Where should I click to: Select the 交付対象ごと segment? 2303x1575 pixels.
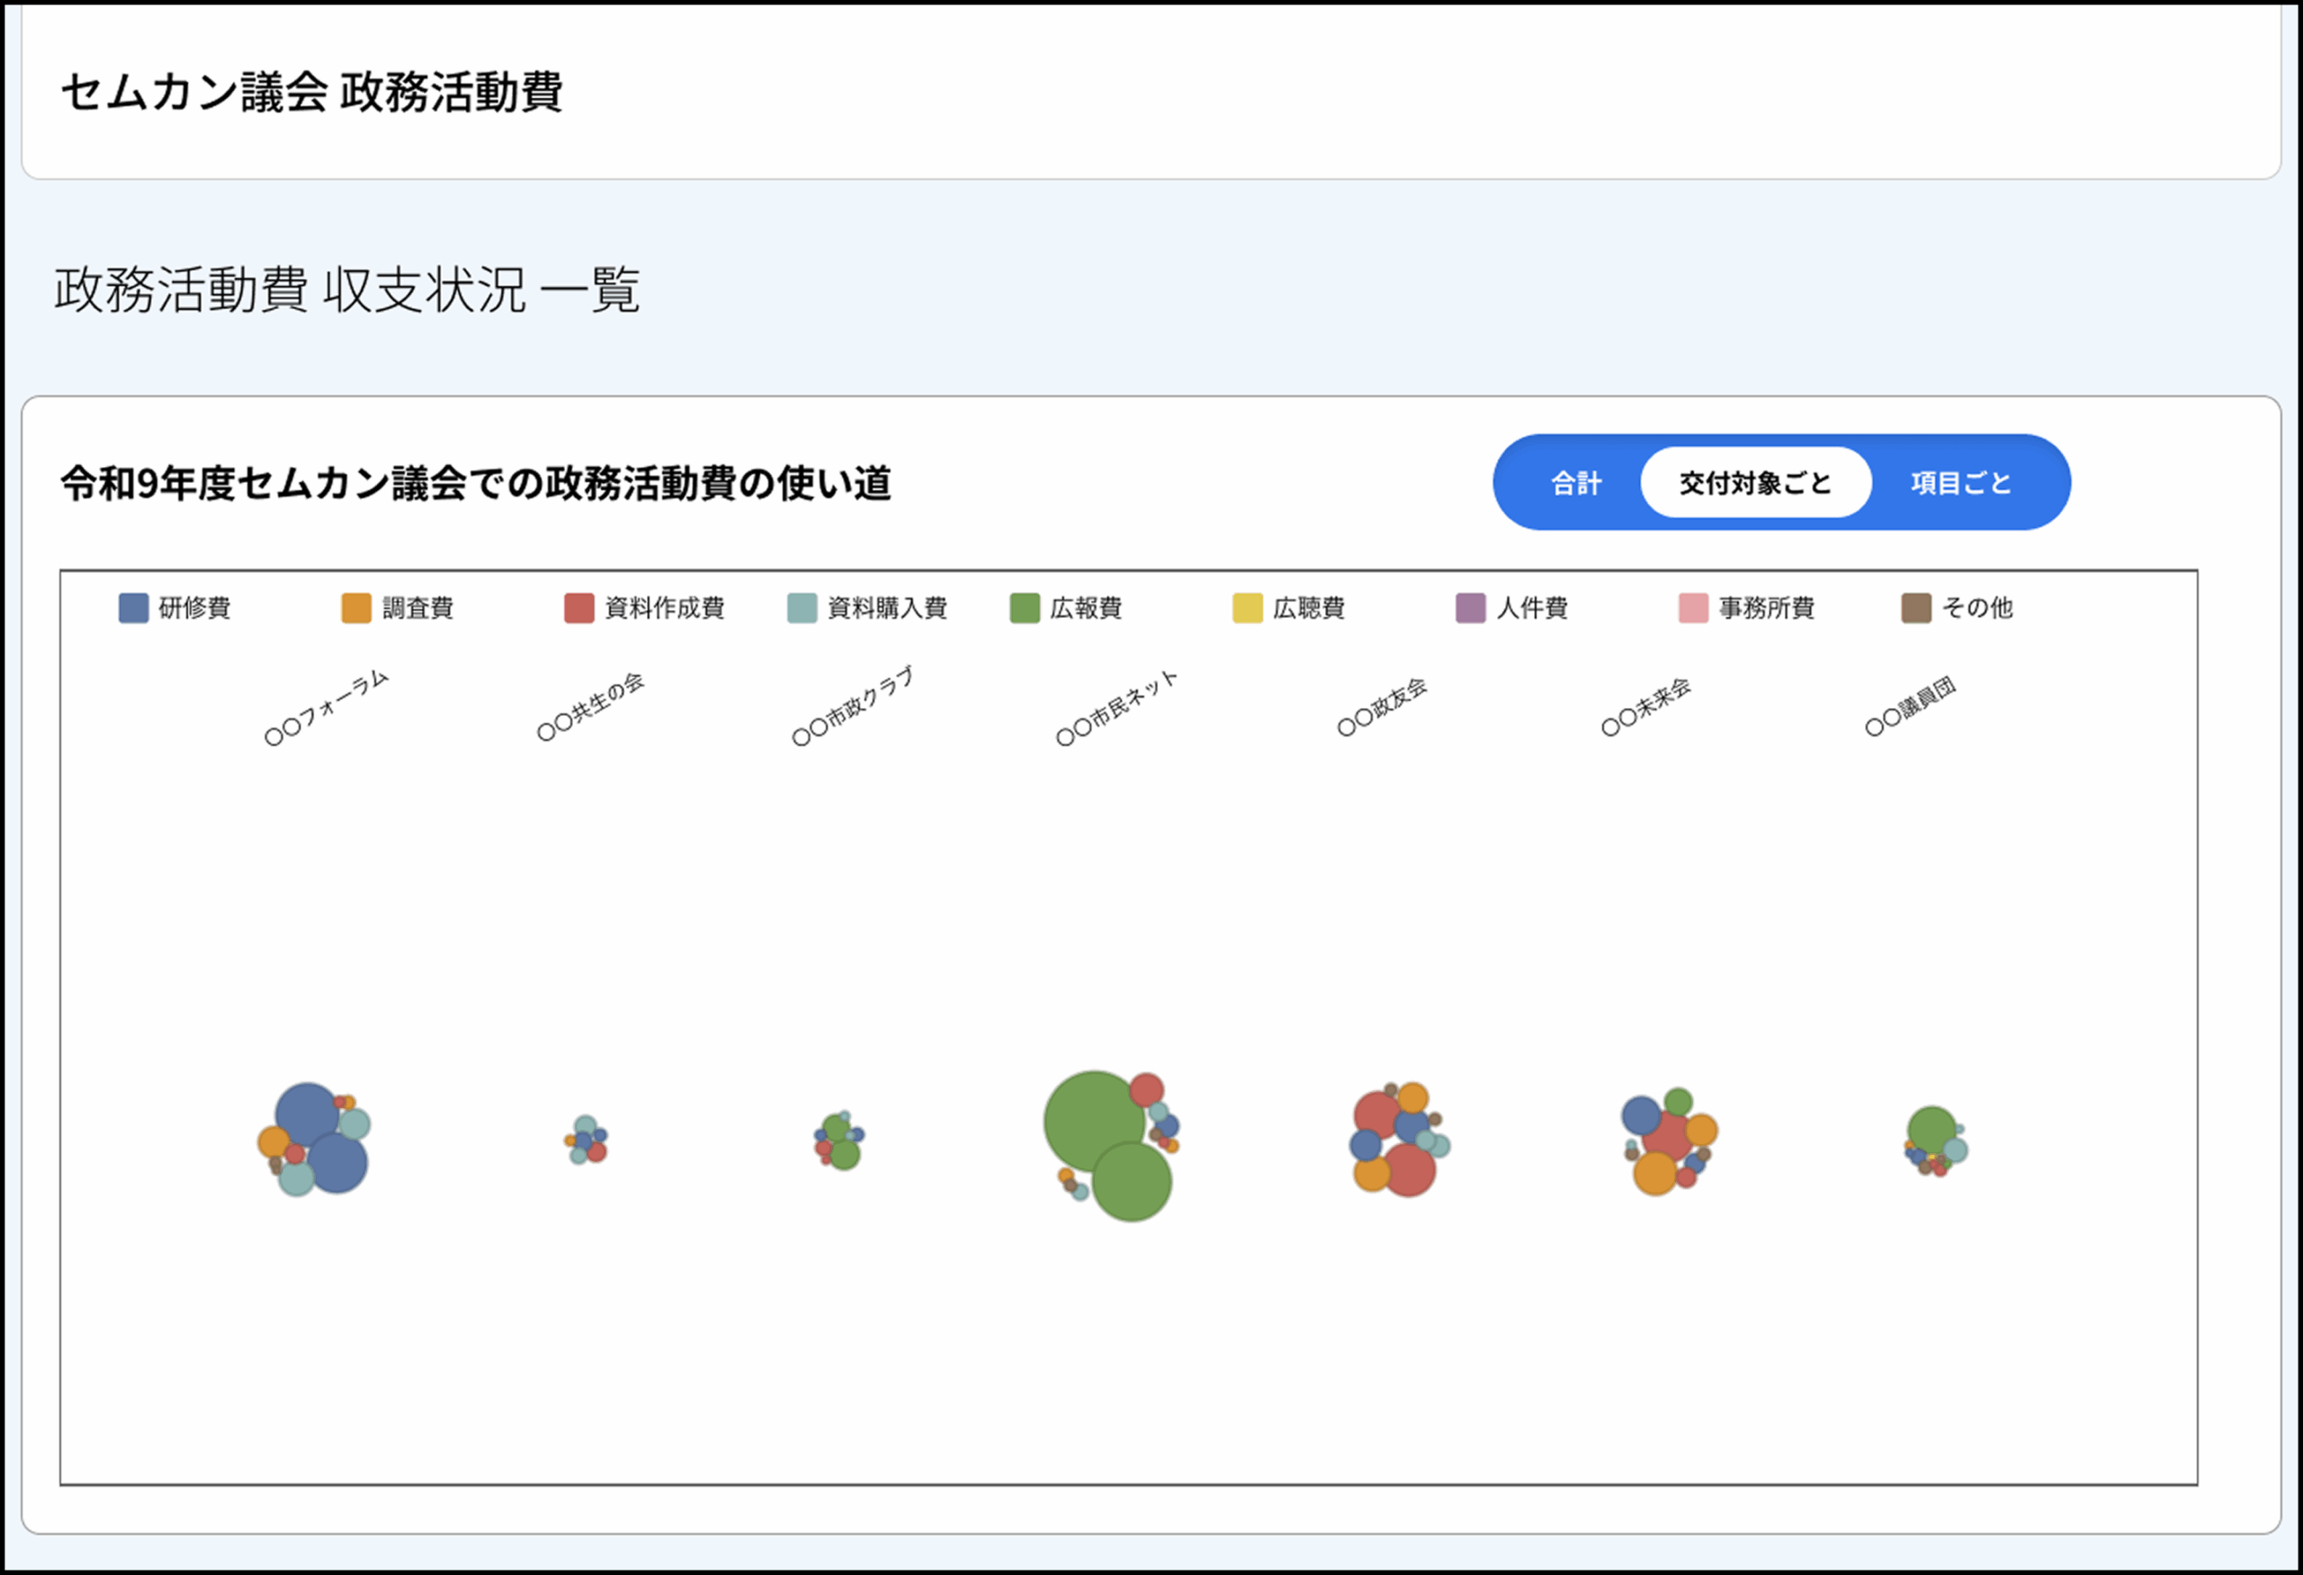point(1755,483)
